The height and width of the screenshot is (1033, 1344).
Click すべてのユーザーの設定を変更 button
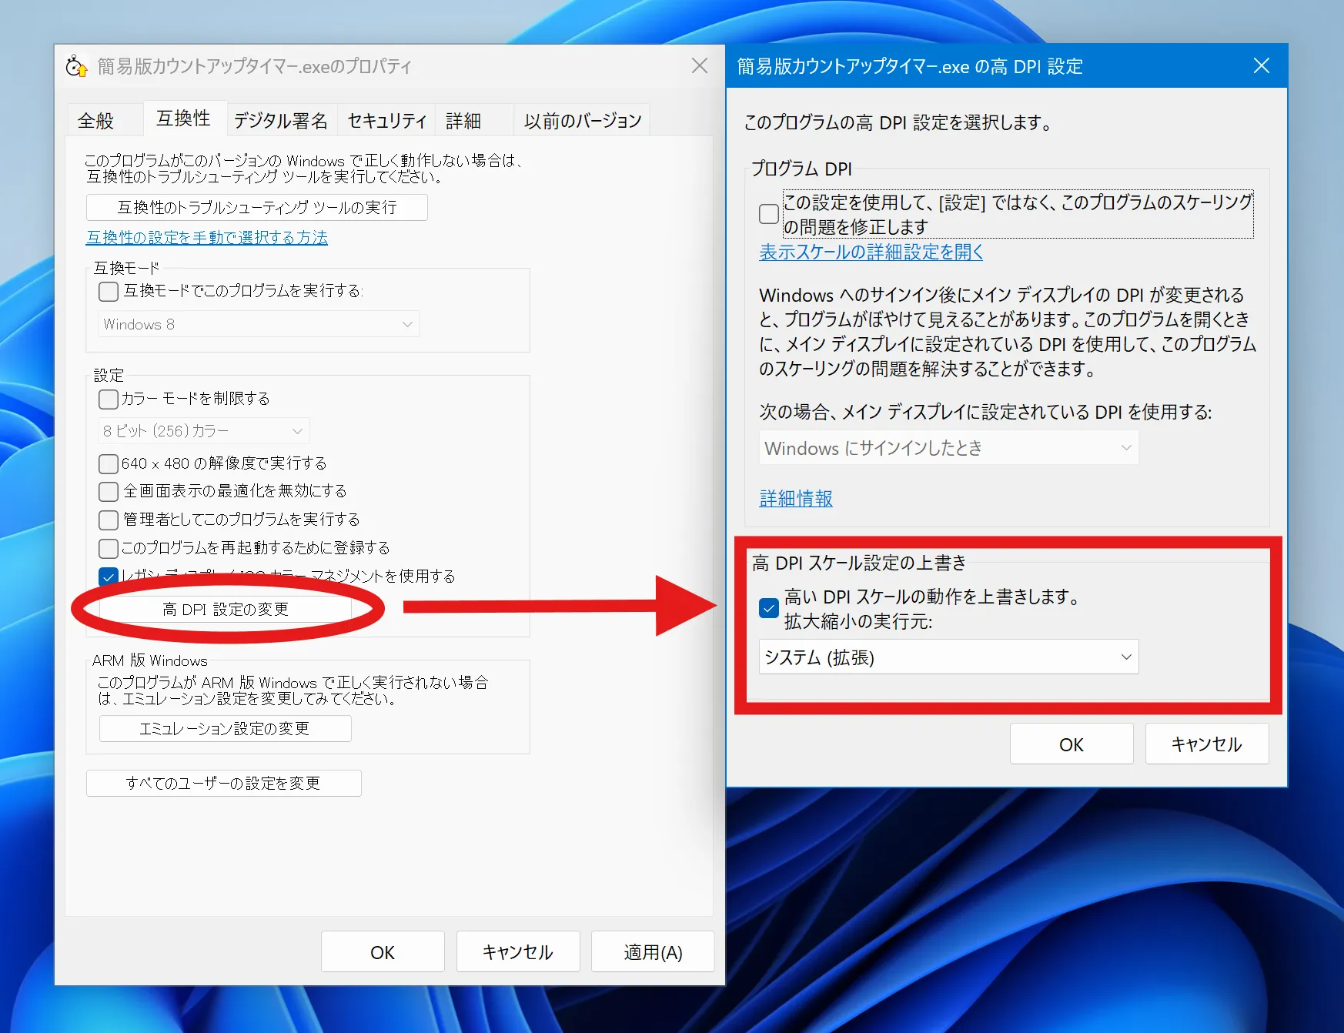[x=223, y=783]
